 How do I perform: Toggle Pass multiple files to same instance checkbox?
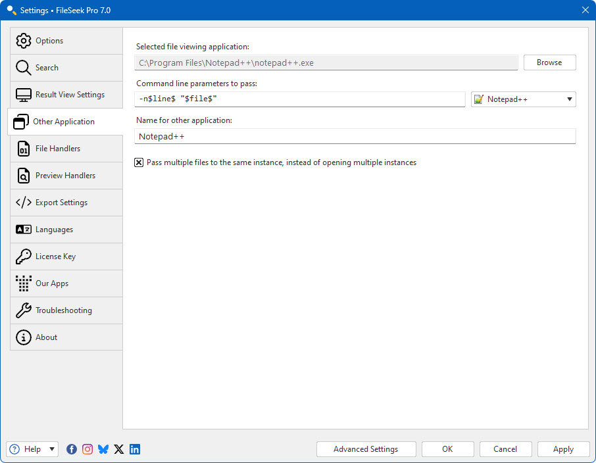139,162
